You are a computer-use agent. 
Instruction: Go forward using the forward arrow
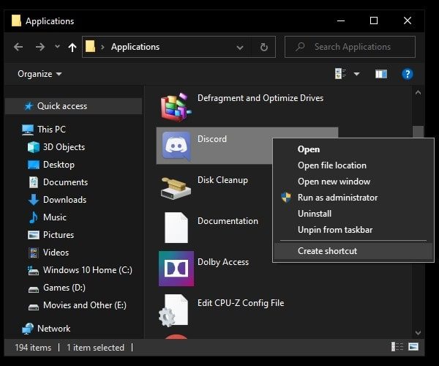pos(40,47)
